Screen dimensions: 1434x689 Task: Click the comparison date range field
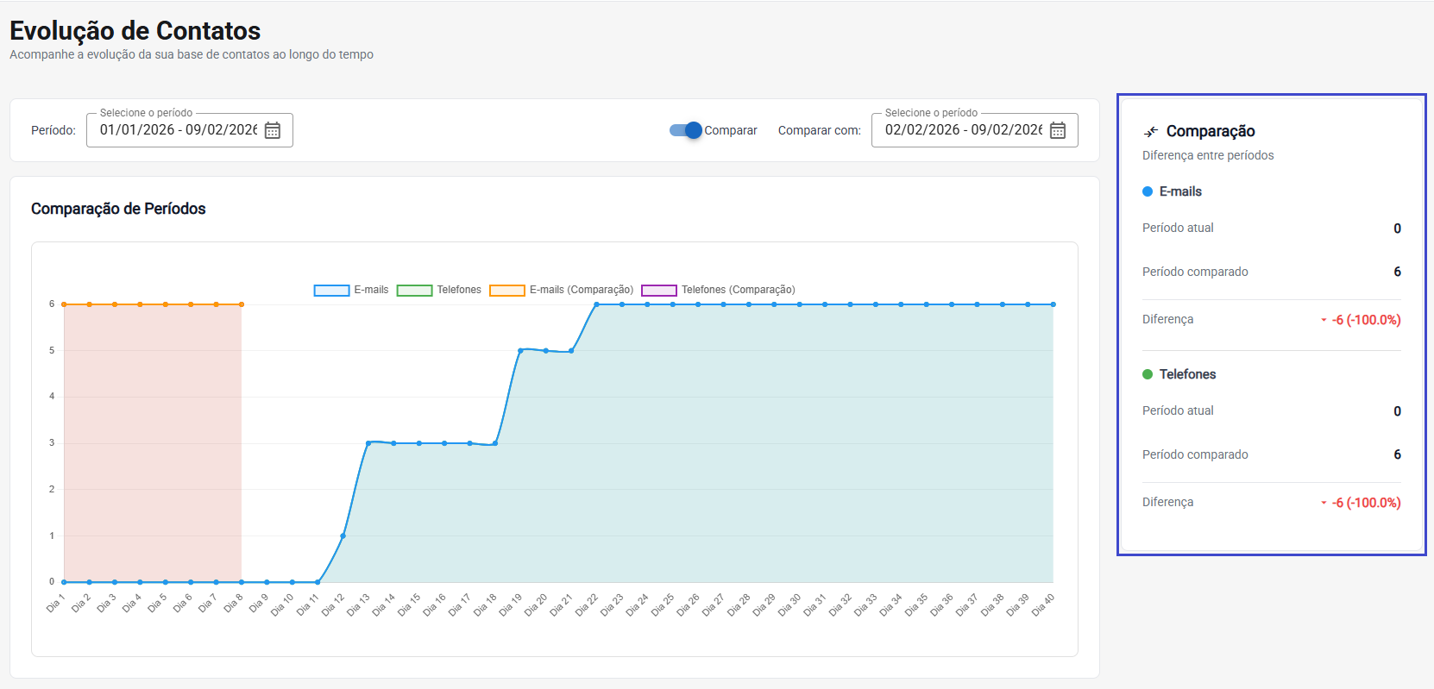click(x=963, y=130)
